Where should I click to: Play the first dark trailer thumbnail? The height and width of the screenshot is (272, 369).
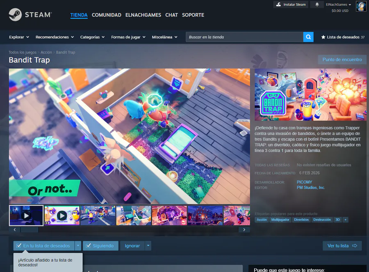(26, 215)
